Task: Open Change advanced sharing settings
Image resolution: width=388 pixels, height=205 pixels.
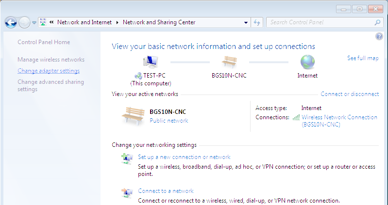Action: coord(51,85)
